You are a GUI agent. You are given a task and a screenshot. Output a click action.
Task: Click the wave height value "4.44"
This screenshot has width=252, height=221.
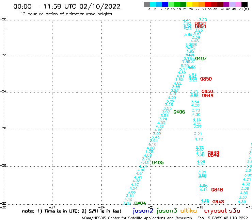tap(204, 190)
